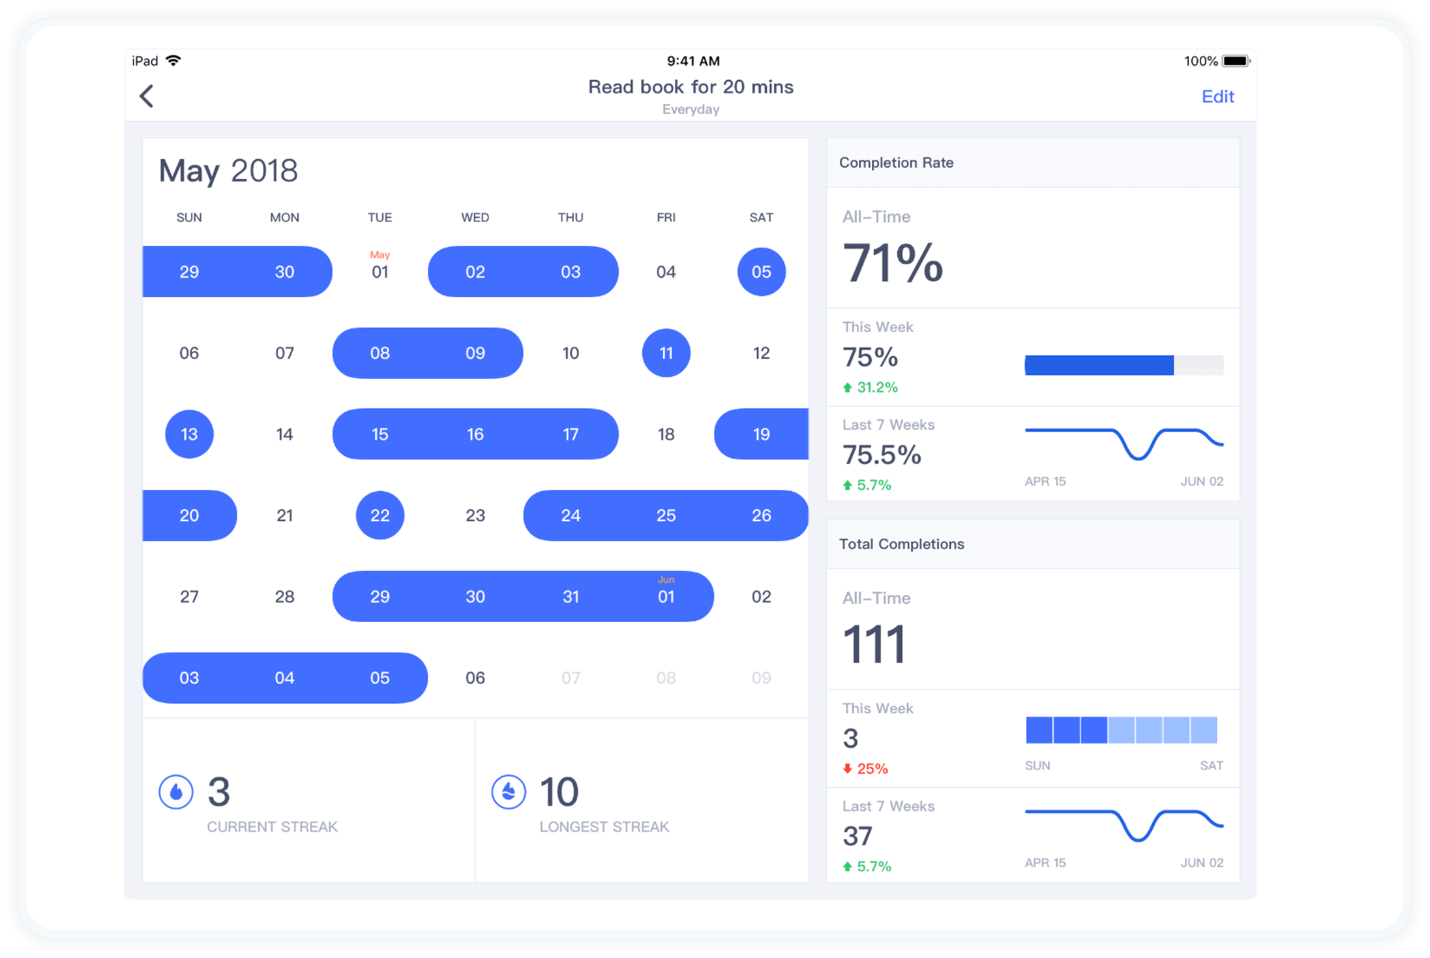
Task: Tap the Edit button
Action: 1217,97
